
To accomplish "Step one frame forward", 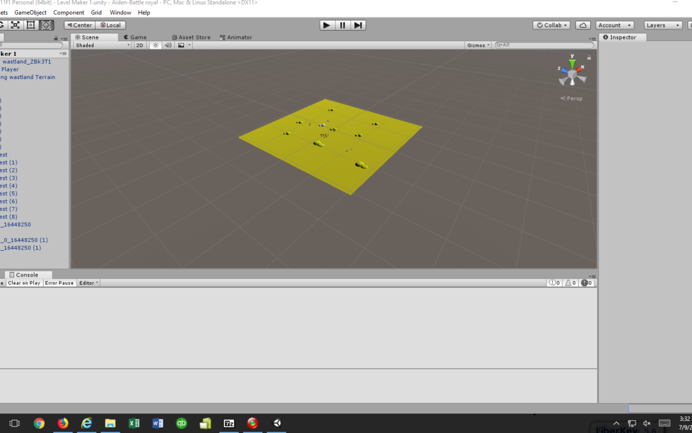I will click(358, 25).
